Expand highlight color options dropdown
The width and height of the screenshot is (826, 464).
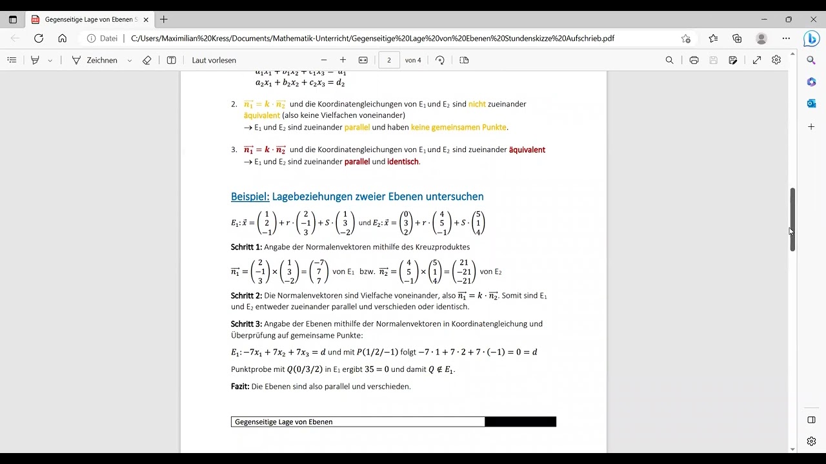(x=50, y=60)
